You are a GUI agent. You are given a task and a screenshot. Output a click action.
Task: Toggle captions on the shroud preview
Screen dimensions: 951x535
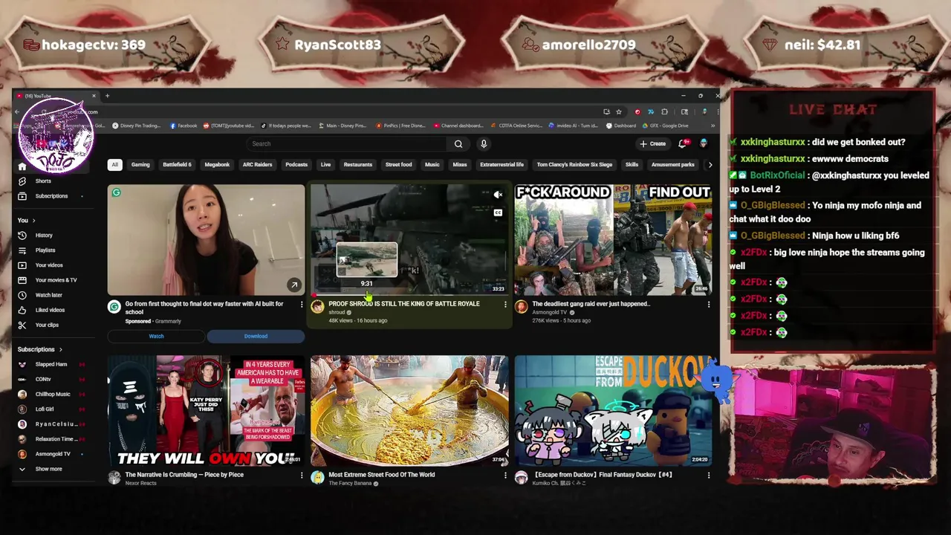pos(498,213)
